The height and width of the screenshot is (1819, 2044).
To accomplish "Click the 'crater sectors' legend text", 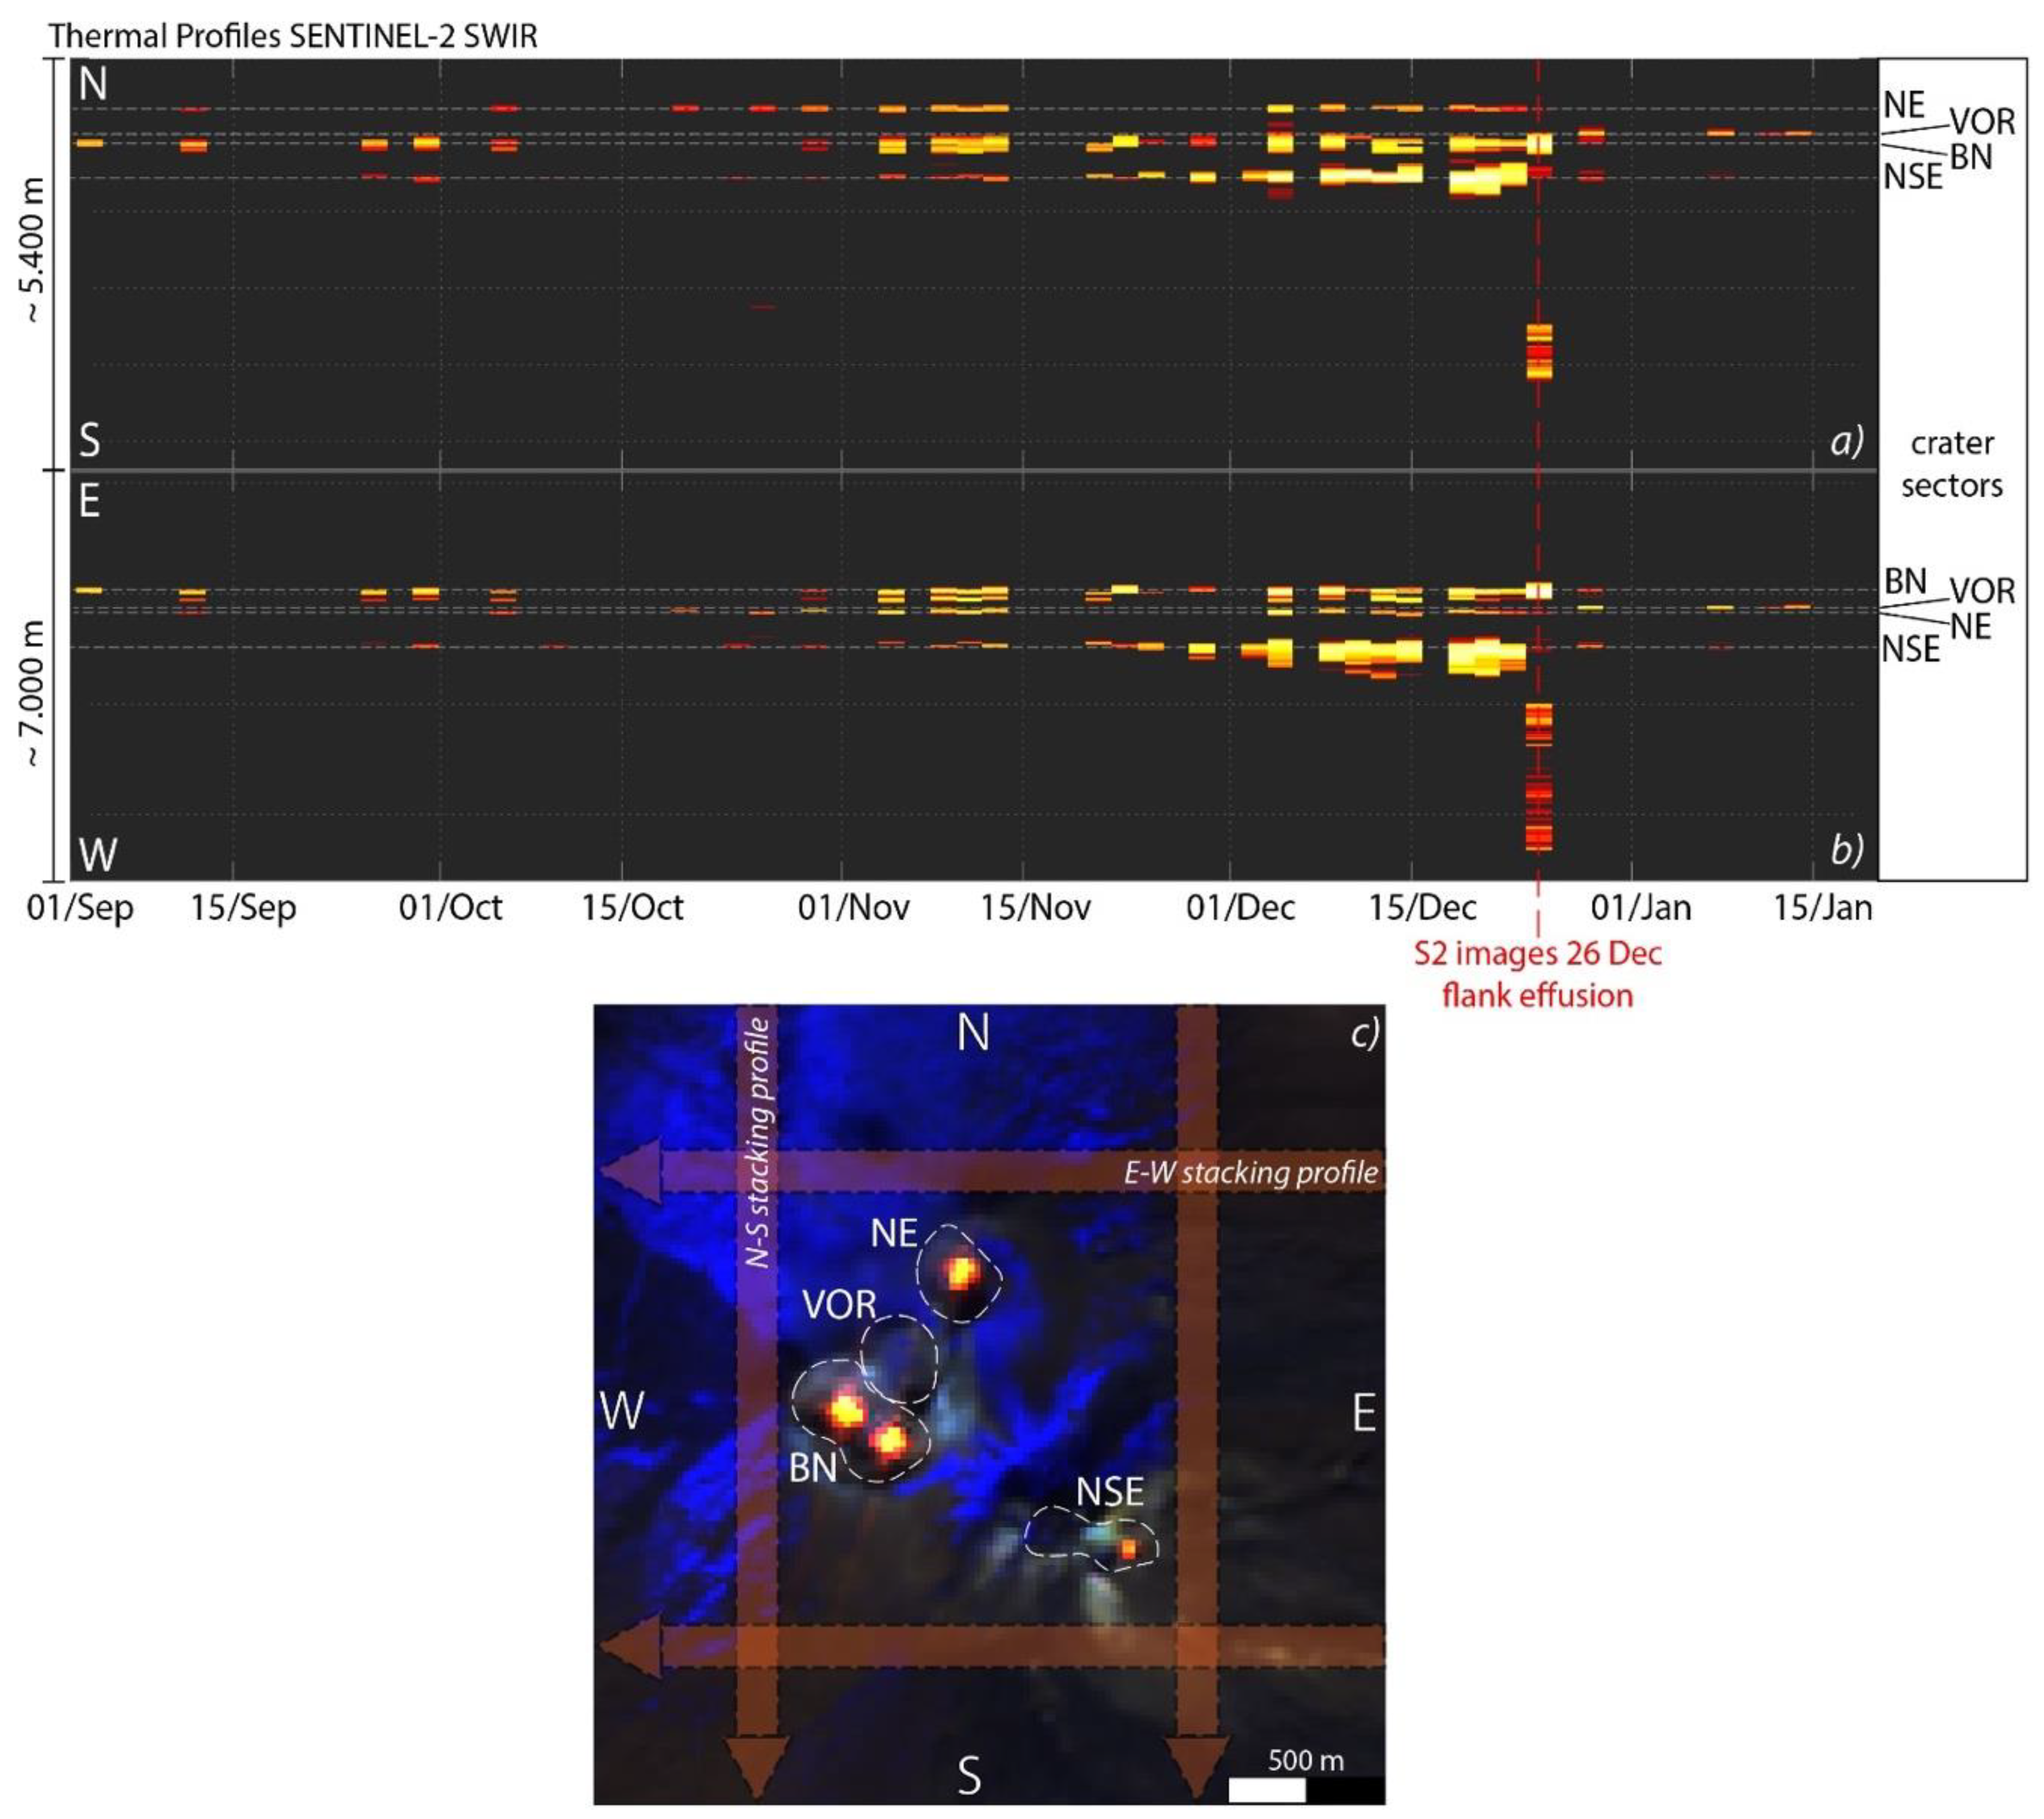I will (x=1951, y=464).
